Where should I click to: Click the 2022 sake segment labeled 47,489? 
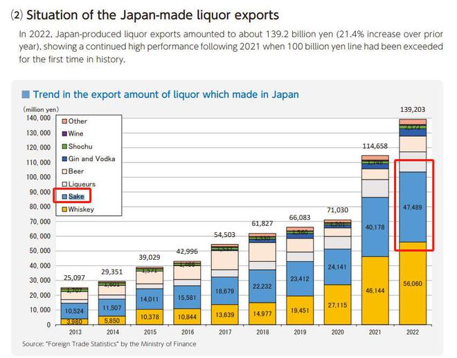[413, 207]
